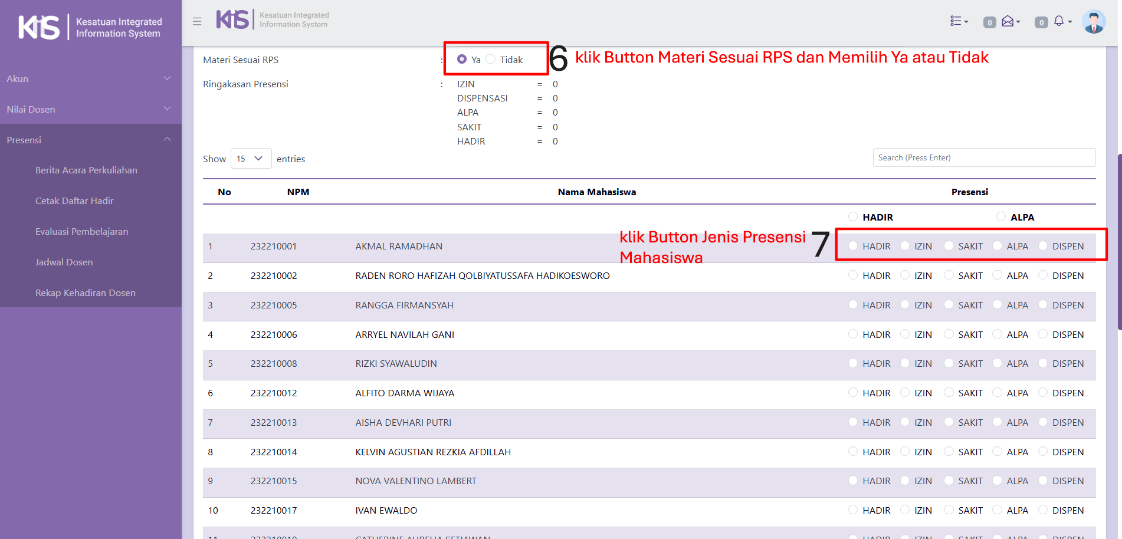
Task: Click the hamburger menu icon
Action: pos(197,21)
